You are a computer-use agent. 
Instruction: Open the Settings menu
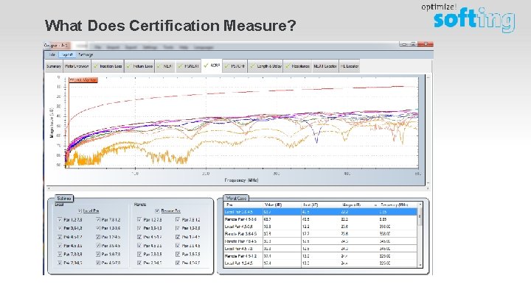pos(86,54)
